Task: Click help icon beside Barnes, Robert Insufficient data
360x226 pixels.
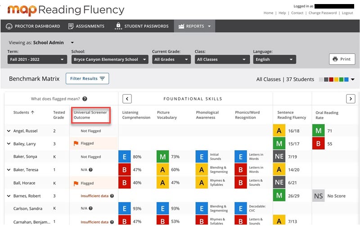Action: tap(112, 196)
